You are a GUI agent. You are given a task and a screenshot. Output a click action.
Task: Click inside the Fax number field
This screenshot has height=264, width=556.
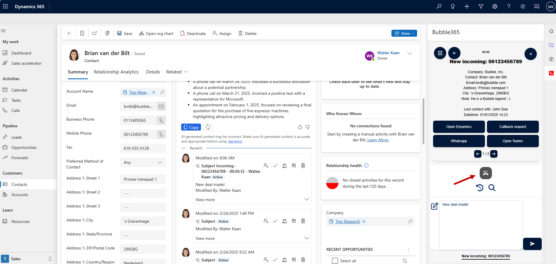[x=143, y=148]
